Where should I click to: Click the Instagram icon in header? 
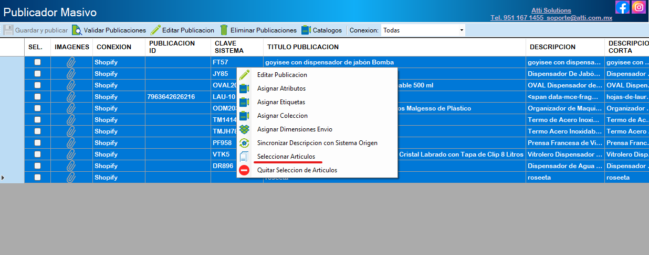(x=638, y=7)
